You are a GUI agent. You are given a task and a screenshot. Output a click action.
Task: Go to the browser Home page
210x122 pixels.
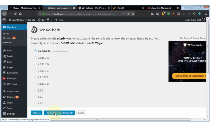click(x=20, y=14)
